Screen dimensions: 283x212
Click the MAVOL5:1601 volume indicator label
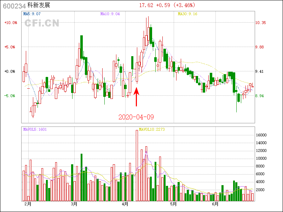pos(35,129)
